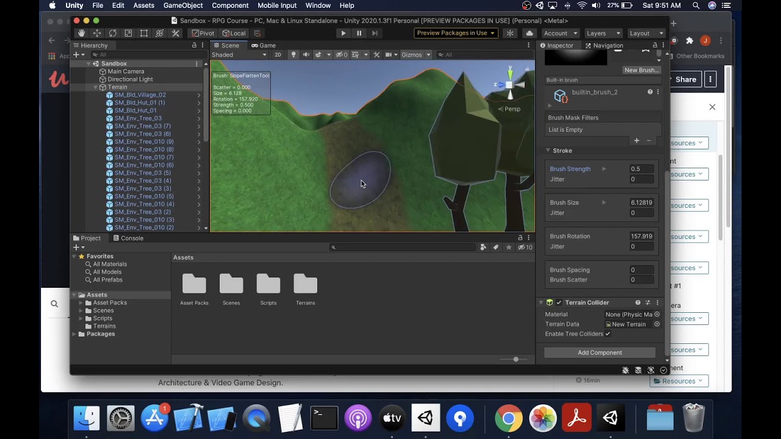
Task: Select the Move tool
Action: 97,34
